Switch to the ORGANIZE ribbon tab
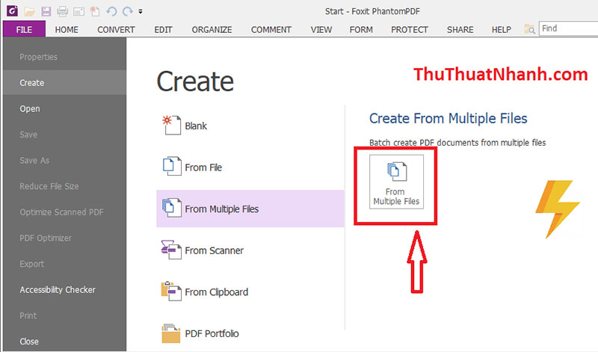The image size is (598, 352). (x=212, y=29)
